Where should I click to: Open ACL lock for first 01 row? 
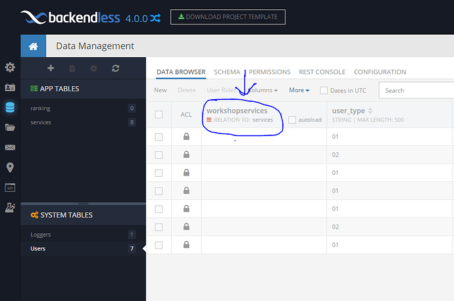pyautogui.click(x=186, y=137)
